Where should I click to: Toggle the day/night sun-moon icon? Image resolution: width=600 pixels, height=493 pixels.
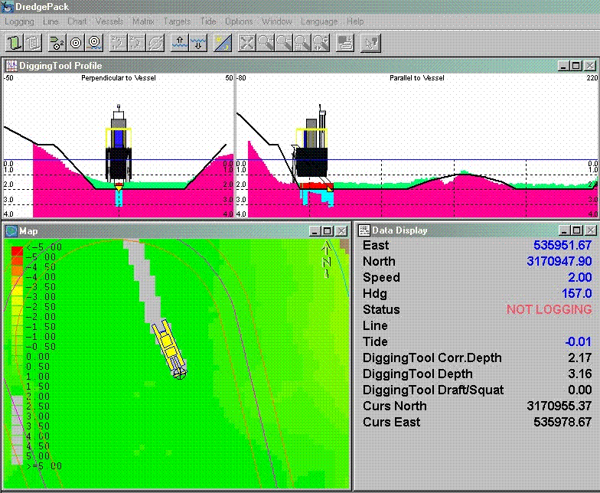coord(222,43)
